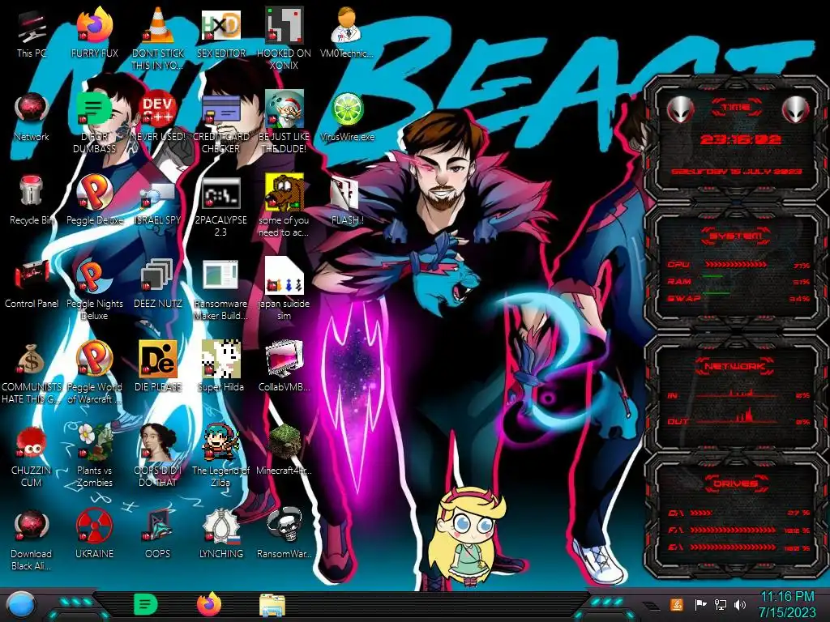Open Control Panel desktop icon
The height and width of the screenshot is (622, 830).
tap(32, 283)
